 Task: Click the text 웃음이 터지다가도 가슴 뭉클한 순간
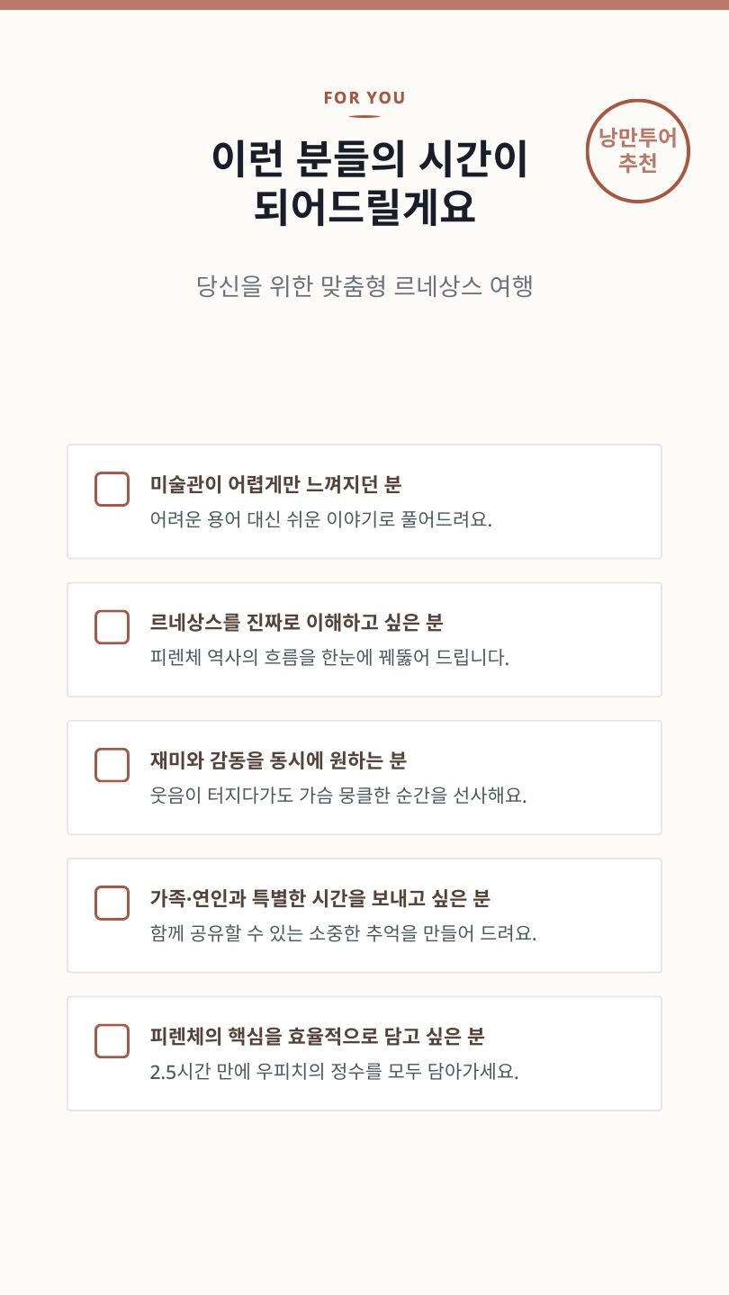click(x=337, y=796)
